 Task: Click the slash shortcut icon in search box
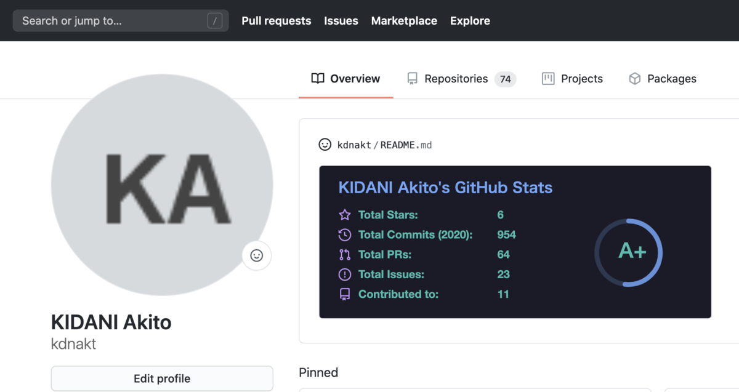[x=214, y=21]
